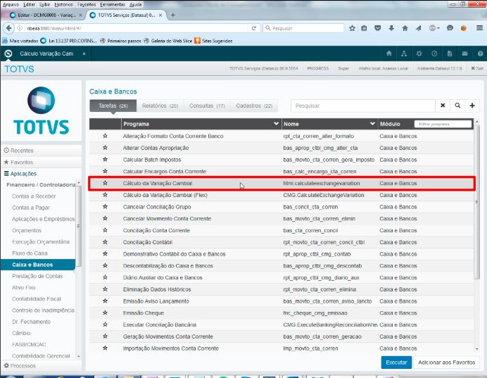Open the sitemap structure icon in header

(404, 53)
